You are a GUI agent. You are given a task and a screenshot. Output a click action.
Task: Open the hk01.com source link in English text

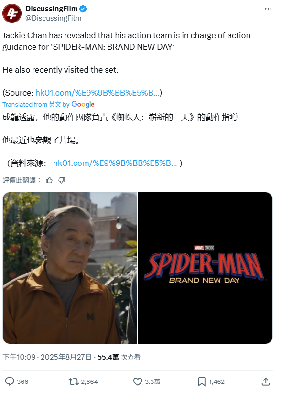pos(97,93)
